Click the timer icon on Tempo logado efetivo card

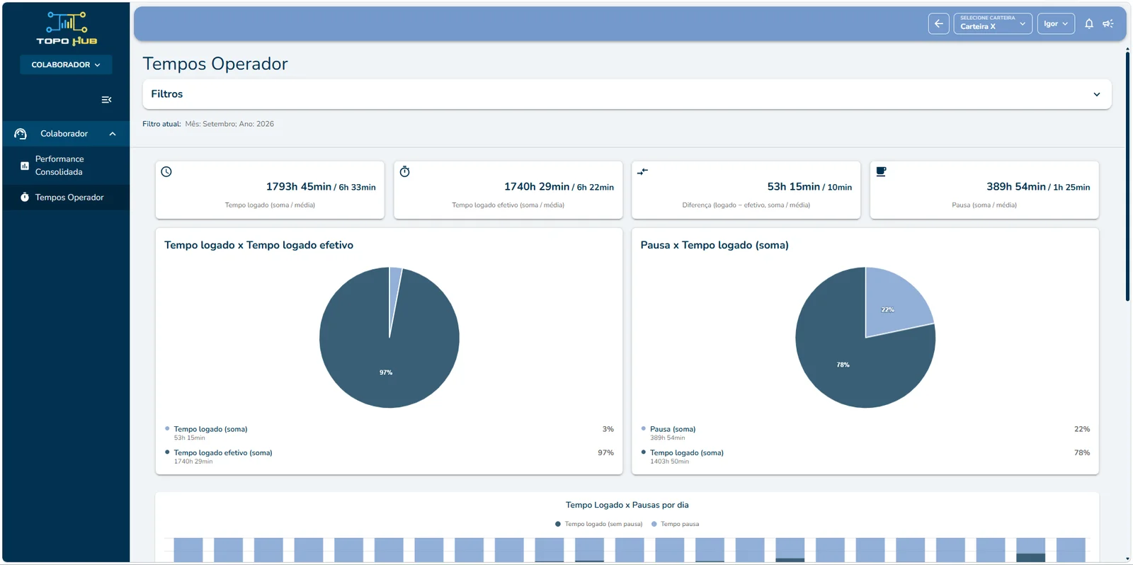pos(405,171)
